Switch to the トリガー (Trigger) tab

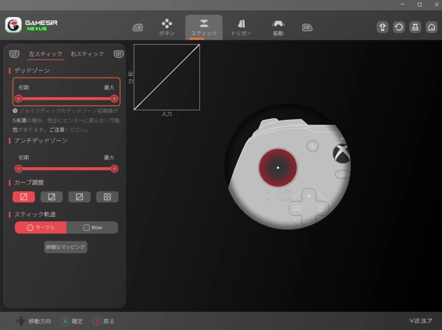241,27
